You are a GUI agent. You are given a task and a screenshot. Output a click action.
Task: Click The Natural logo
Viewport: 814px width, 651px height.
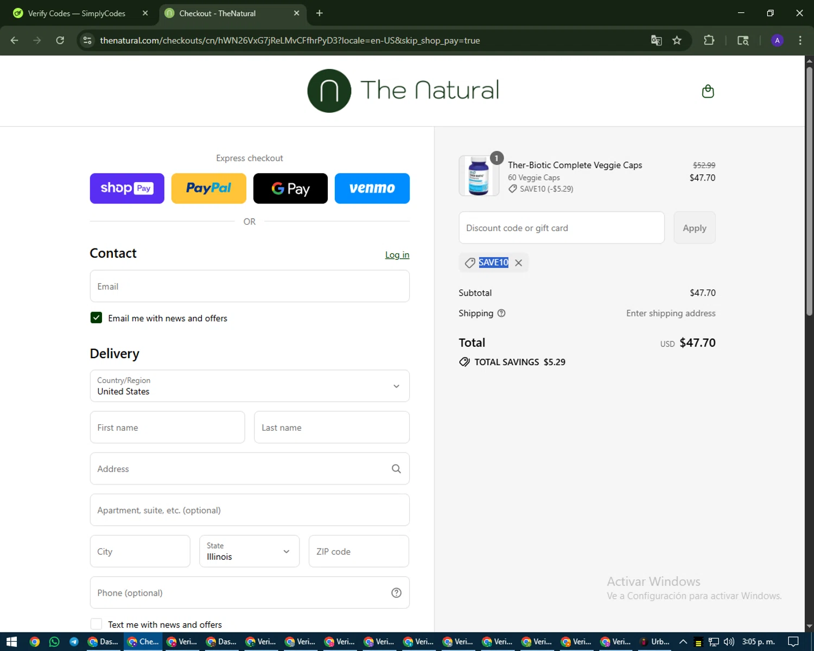tap(403, 91)
